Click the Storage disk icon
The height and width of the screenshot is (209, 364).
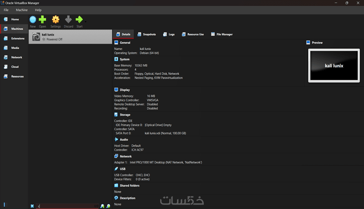click(x=116, y=114)
